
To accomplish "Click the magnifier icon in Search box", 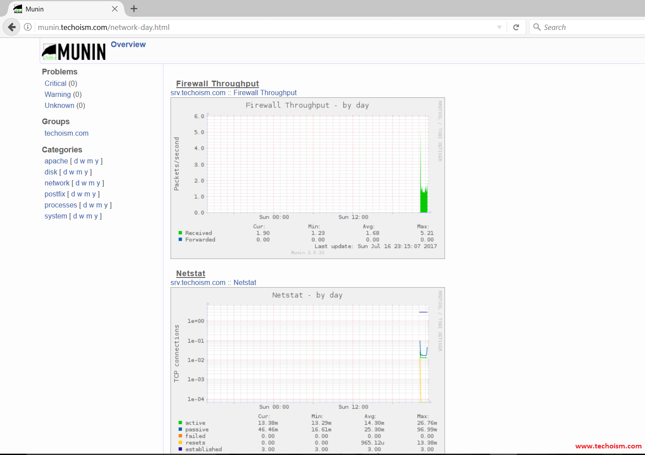I will 537,27.
